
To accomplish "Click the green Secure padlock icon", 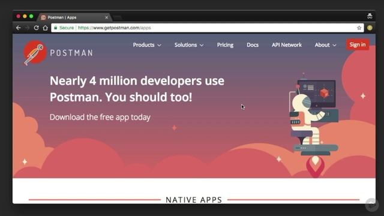I will click(56, 28).
